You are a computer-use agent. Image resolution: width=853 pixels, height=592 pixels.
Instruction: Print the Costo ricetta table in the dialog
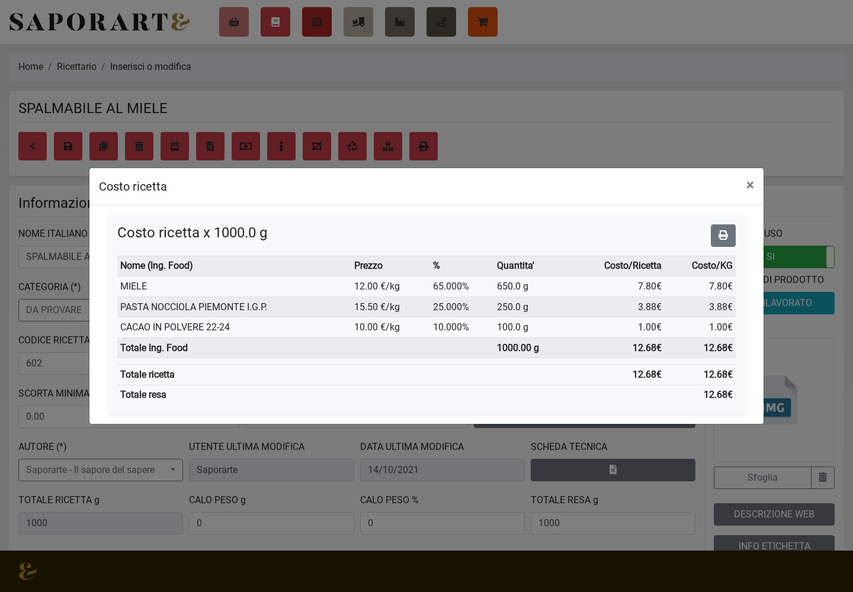click(x=723, y=236)
